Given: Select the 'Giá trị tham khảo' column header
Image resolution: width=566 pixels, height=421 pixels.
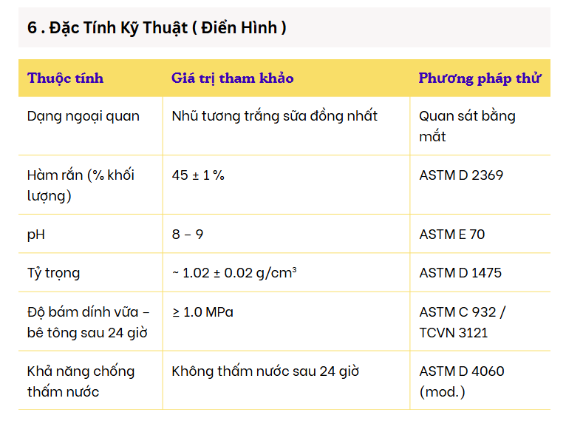Looking at the screenshot, I should (x=233, y=78).
